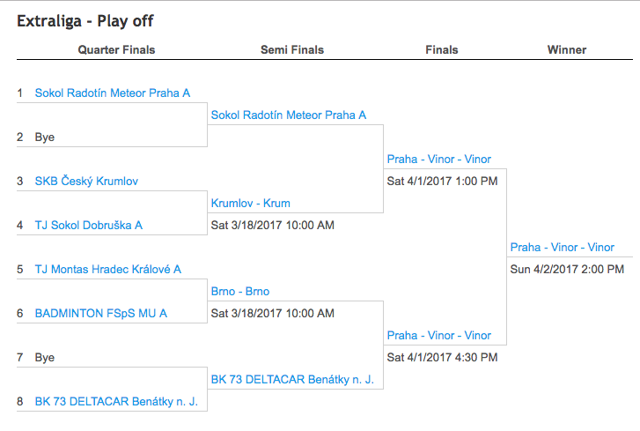Viewport: 640px width, 431px height.
Task: Open BK 73 DELTACAR Benátky semi-final entry
Action: click(x=292, y=380)
